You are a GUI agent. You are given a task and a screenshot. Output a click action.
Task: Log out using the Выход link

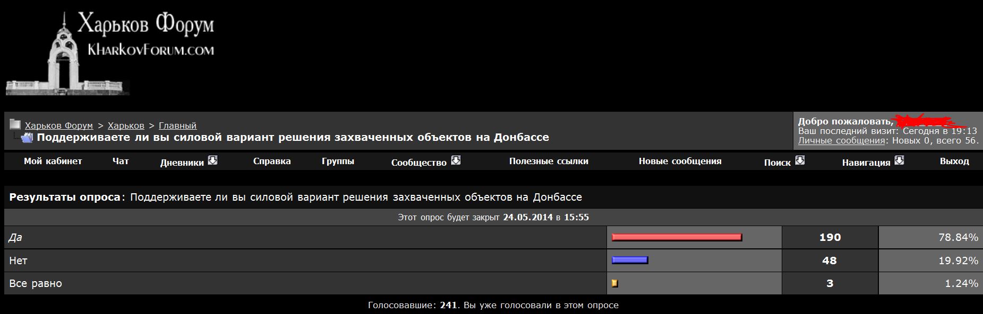[954, 162]
